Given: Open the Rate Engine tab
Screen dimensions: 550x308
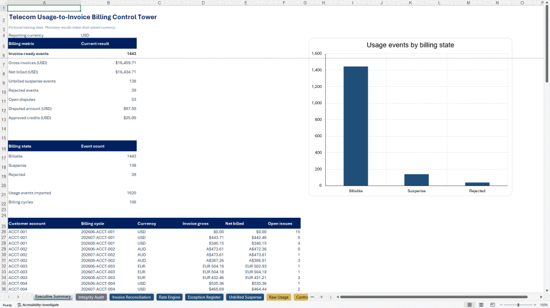Looking at the screenshot, I should 170,297.
